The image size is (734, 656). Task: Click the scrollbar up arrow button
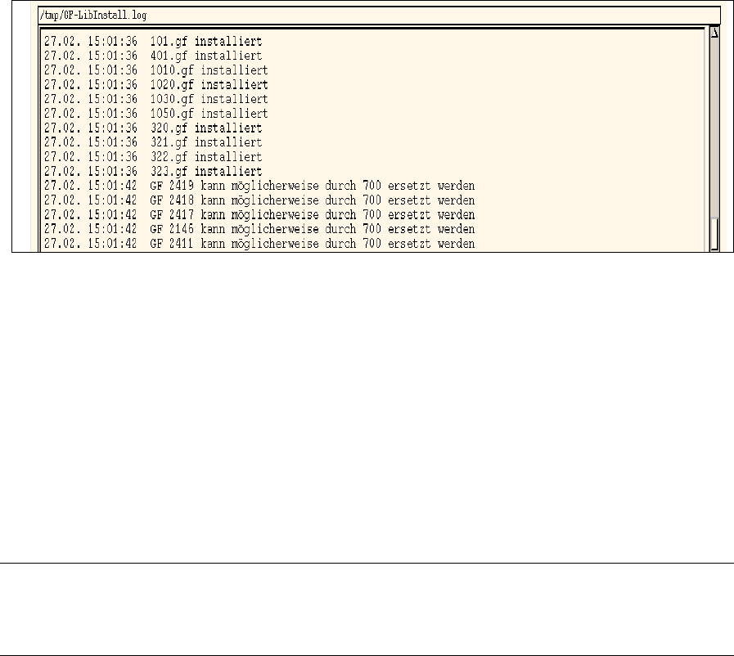[714, 33]
